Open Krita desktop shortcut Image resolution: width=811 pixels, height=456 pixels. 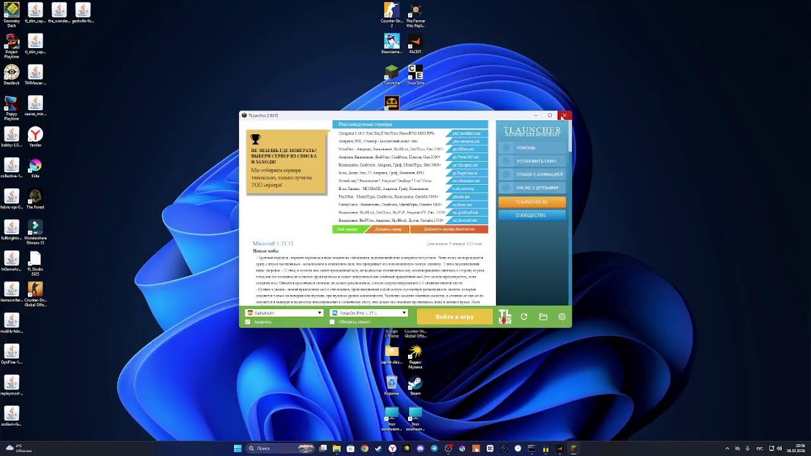coord(35,168)
